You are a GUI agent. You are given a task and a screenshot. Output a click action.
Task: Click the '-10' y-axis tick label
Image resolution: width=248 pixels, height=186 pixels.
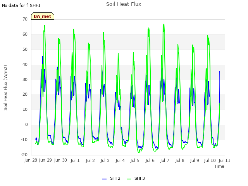pyautogui.click(x=24, y=139)
